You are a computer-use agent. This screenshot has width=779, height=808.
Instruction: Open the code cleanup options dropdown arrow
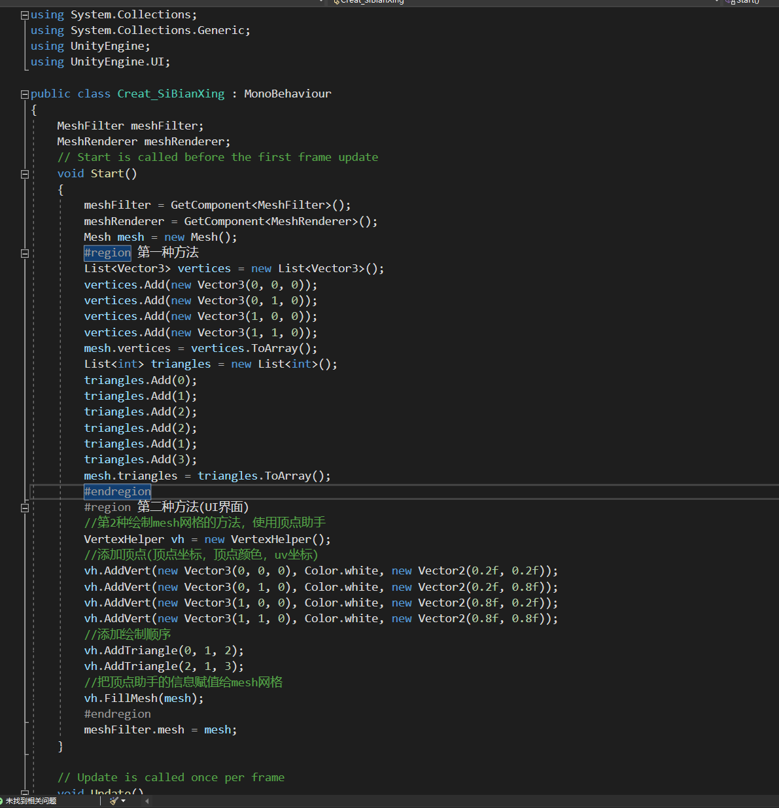pyautogui.click(x=123, y=801)
